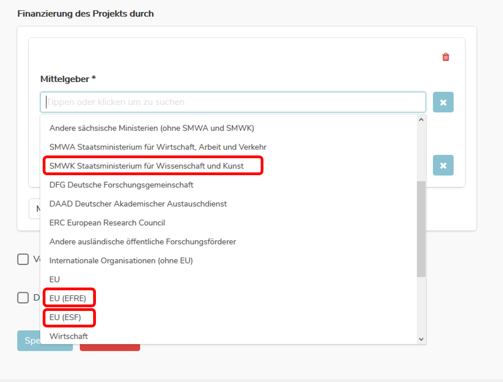Click the red button beside Speichern
Viewport: 503px width, 382px height.
pyautogui.click(x=110, y=348)
